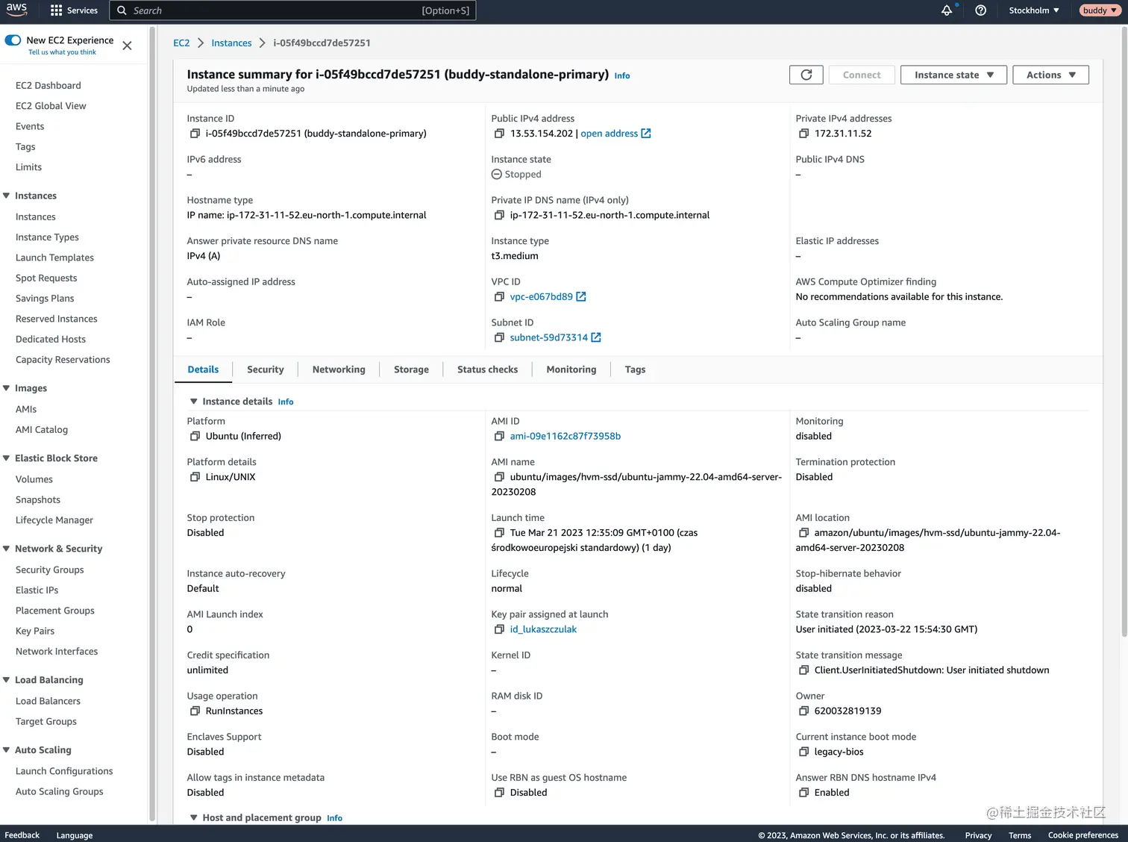Viewport: 1128px width, 842px height.
Task: Click the EC2 breadcrumb link
Action: 181,43
